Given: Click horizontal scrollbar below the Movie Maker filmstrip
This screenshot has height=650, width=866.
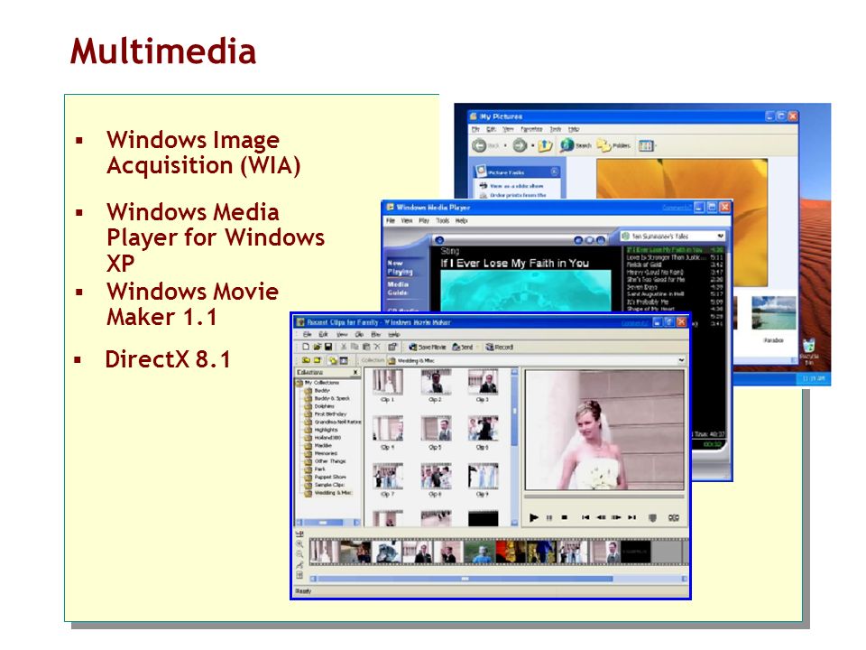Looking at the screenshot, I should pos(498,579).
